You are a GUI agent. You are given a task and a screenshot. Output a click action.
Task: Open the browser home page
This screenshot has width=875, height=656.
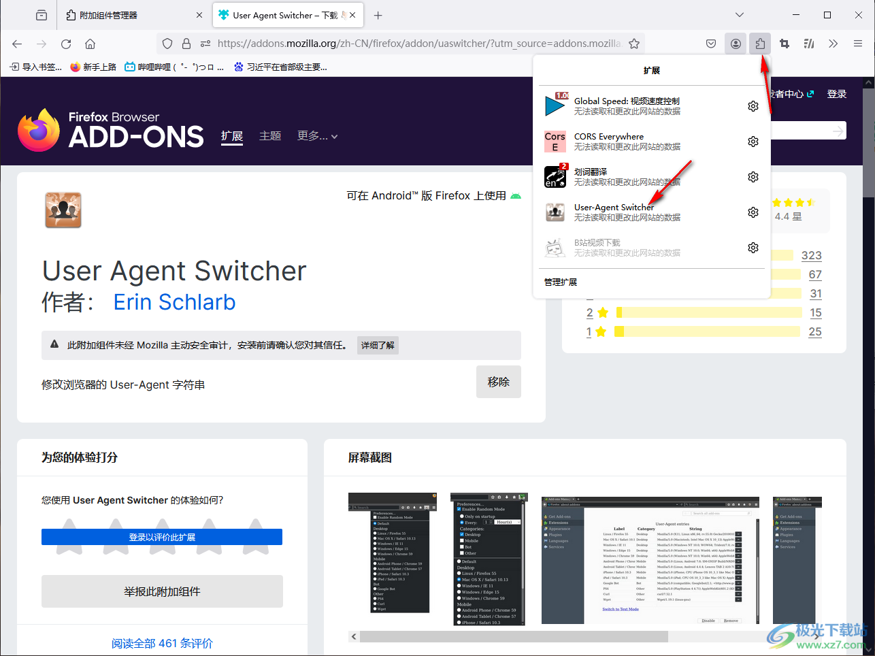tap(90, 44)
